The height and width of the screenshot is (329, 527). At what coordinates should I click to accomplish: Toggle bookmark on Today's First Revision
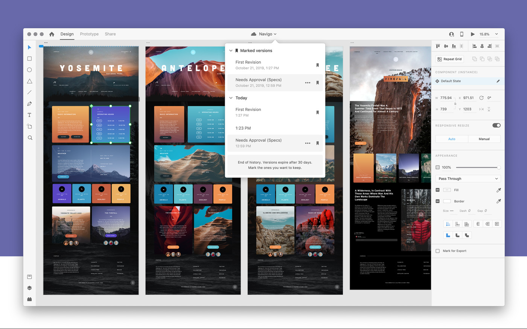point(317,112)
